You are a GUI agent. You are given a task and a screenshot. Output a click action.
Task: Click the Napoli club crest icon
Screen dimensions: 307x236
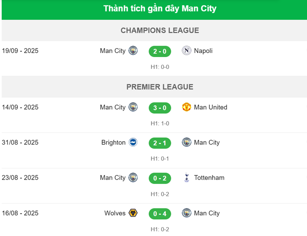pos(186,51)
